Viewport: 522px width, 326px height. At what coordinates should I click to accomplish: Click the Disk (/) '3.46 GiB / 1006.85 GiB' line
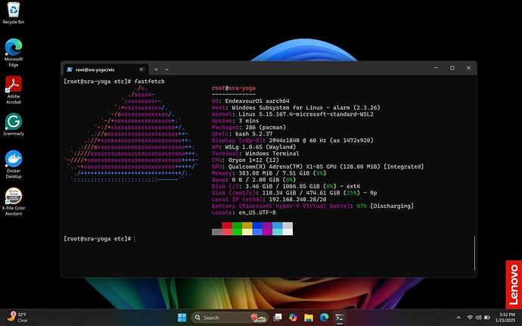point(286,186)
